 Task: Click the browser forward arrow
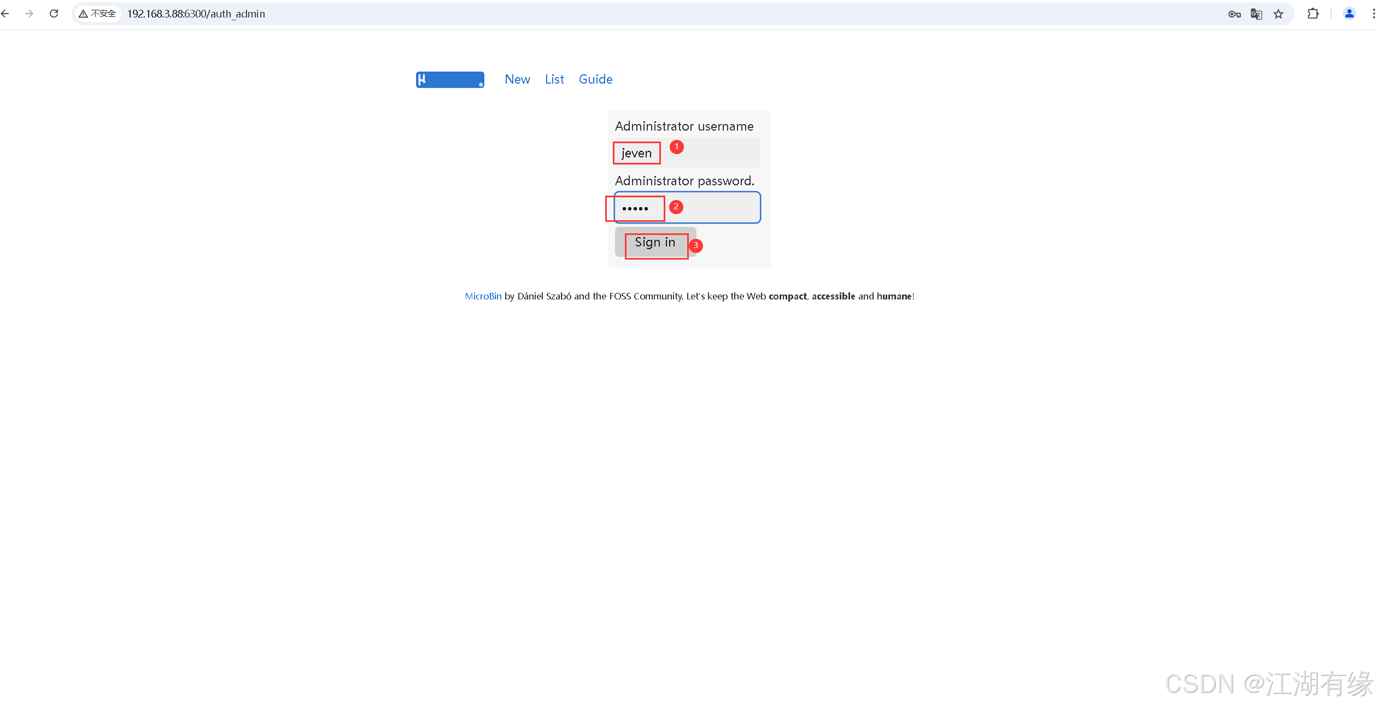coord(30,14)
